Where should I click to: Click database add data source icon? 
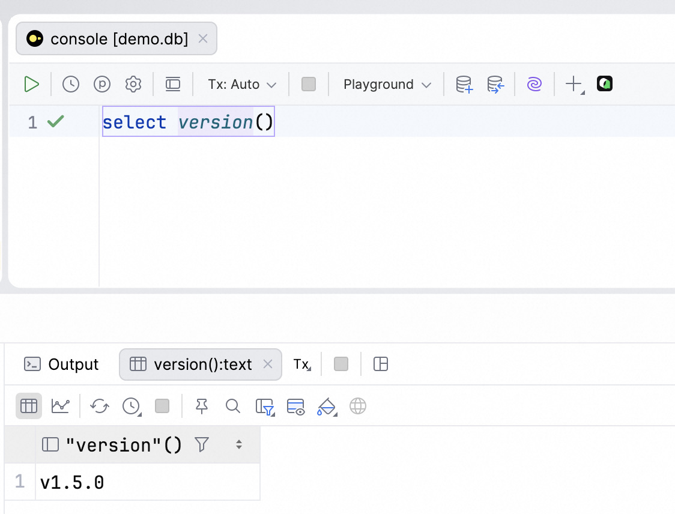tap(464, 85)
